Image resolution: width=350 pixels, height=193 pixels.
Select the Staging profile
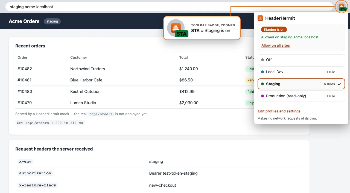[301, 84]
